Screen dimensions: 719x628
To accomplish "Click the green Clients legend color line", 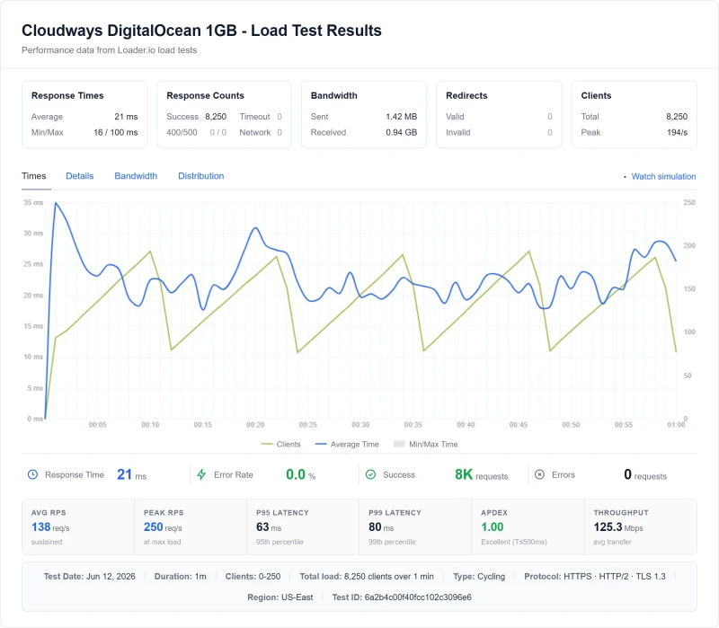I will tap(267, 444).
